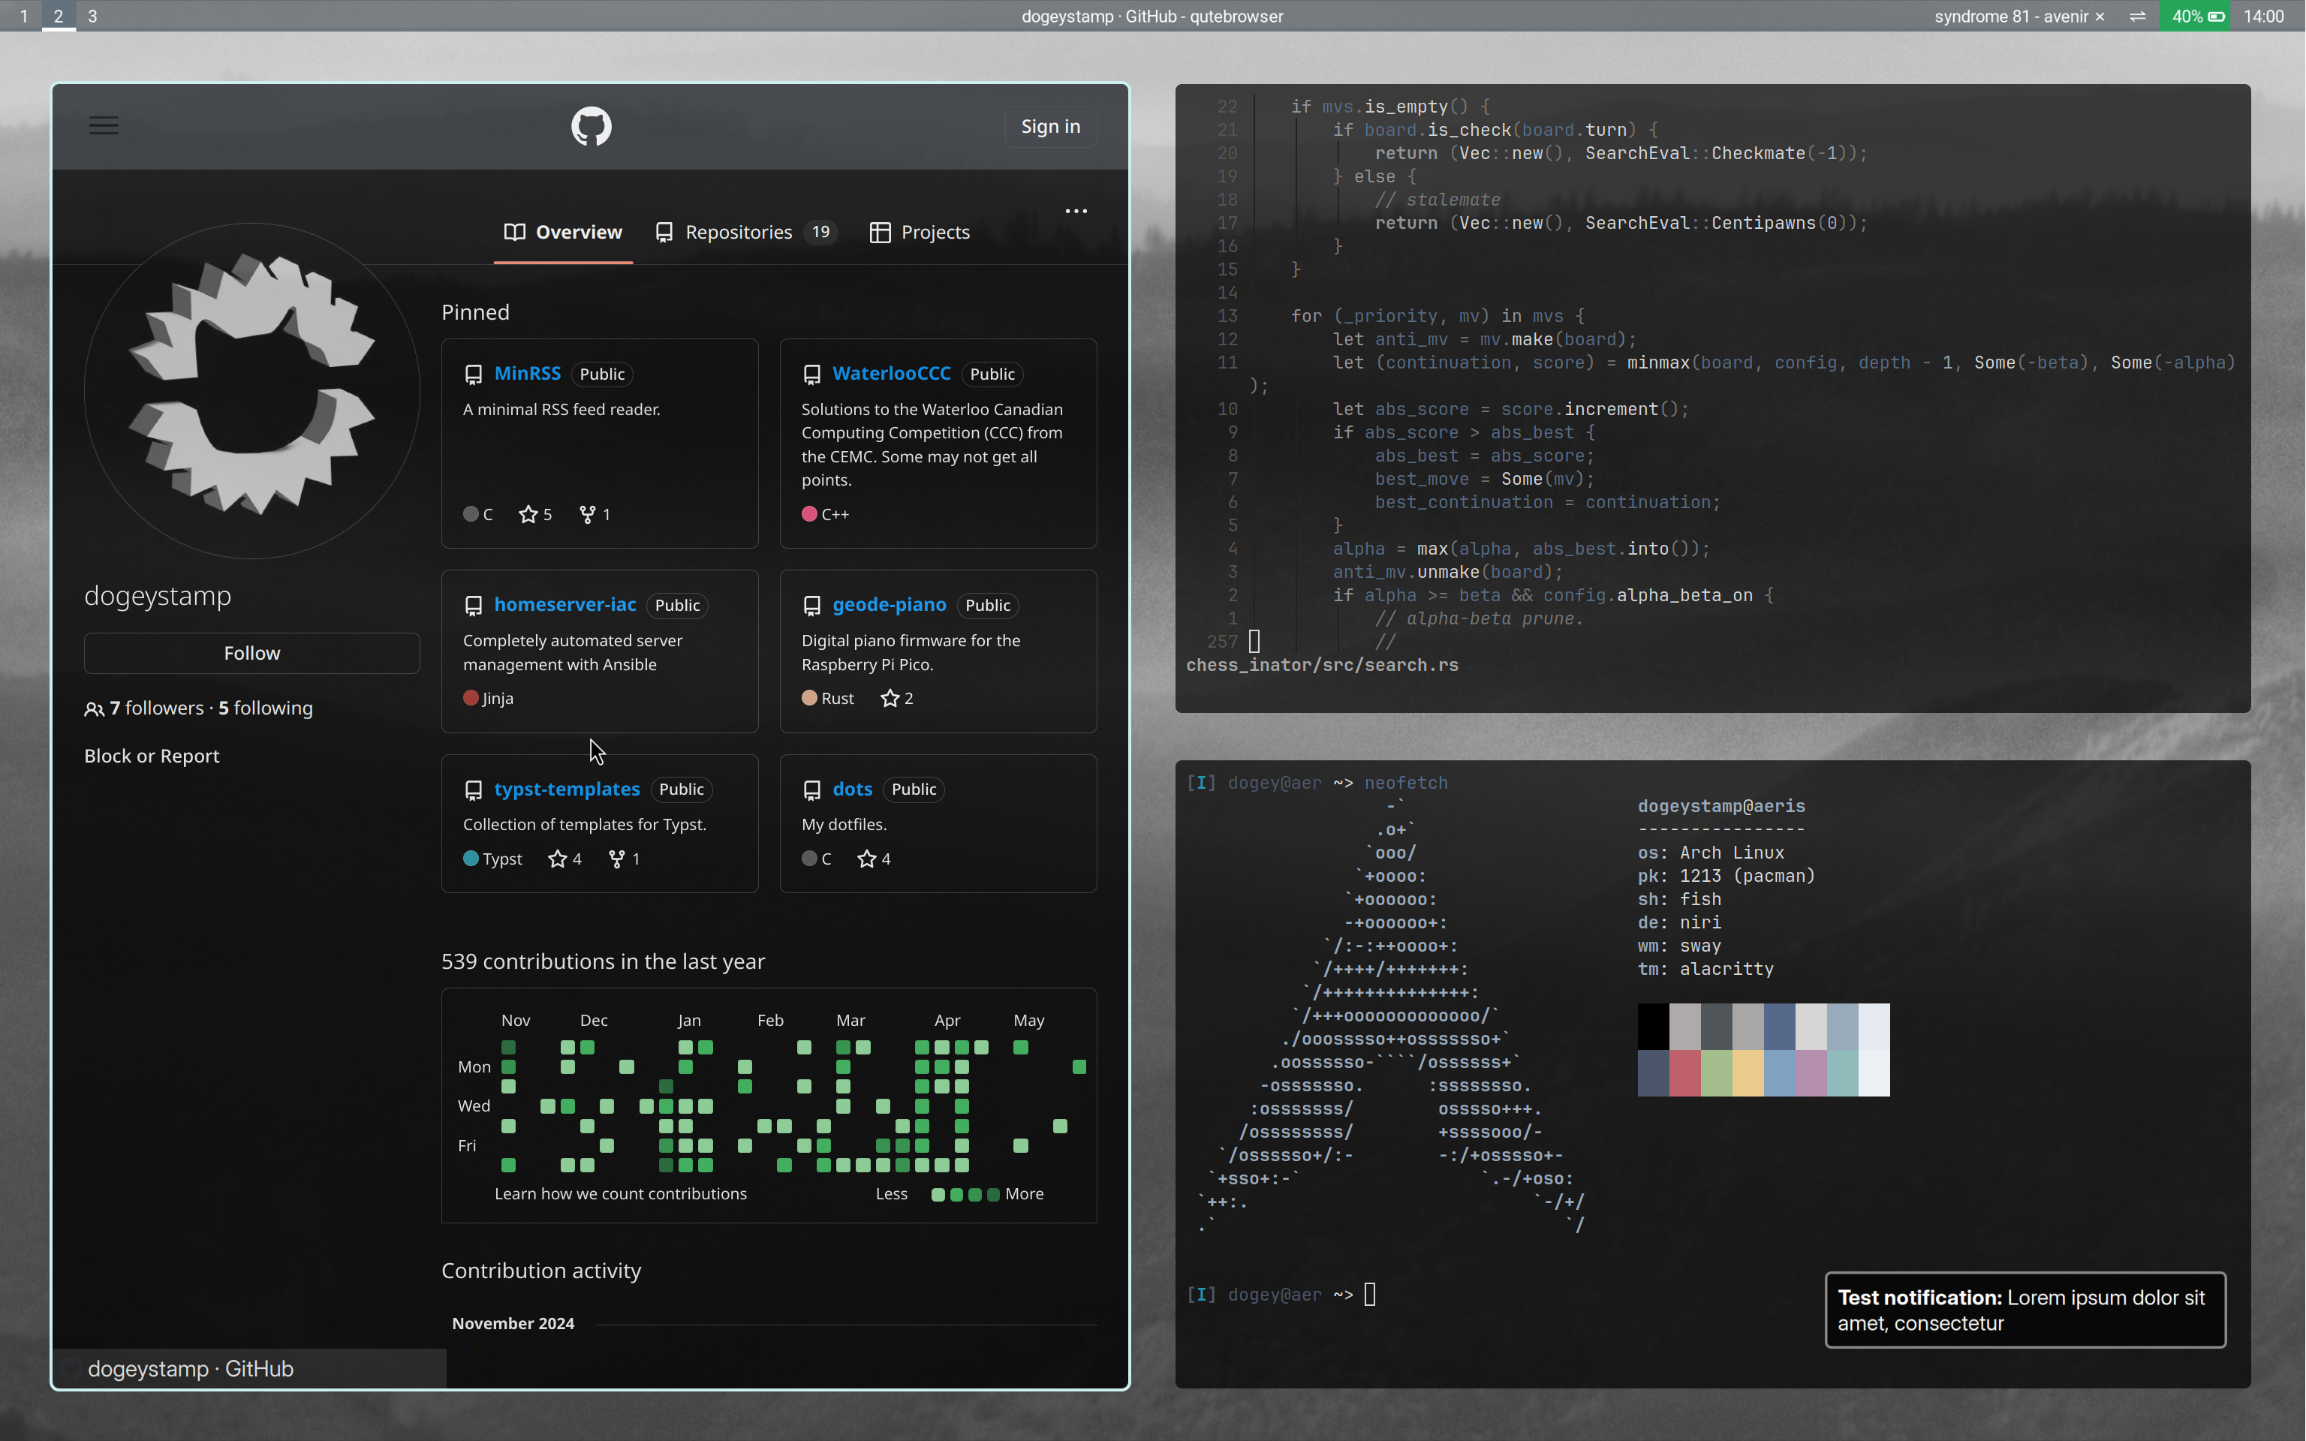2306x1441 pixels.
Task: Switch to workspace 1
Action: point(24,17)
